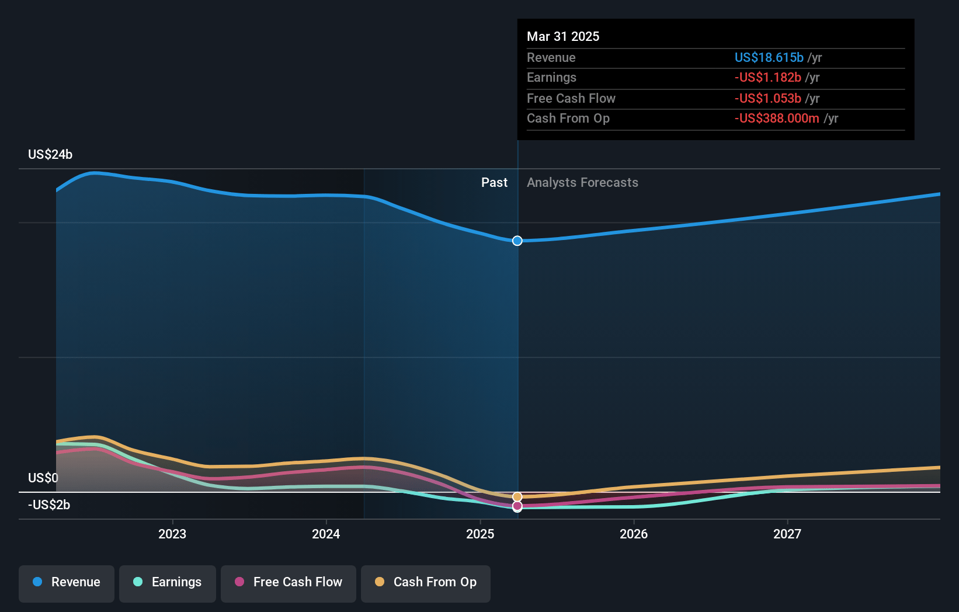Screen dimensions: 959x612
Task: Click the teal Earnings legend dot
Action: [x=138, y=582]
